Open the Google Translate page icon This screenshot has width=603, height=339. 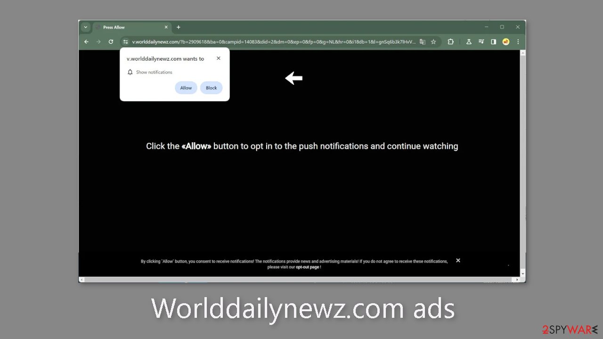coord(422,41)
